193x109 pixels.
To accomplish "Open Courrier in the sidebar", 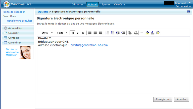I will coord(18,33).
